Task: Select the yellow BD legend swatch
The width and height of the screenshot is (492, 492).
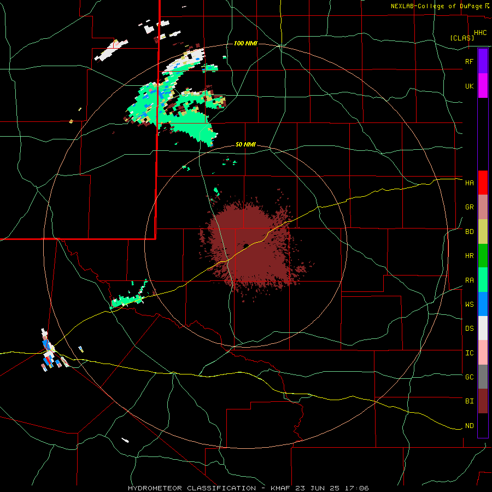Action: tap(483, 232)
